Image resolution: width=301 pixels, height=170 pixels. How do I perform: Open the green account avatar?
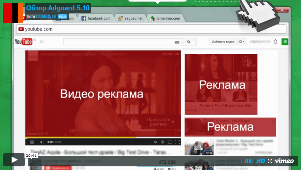pyautogui.click(x=285, y=41)
